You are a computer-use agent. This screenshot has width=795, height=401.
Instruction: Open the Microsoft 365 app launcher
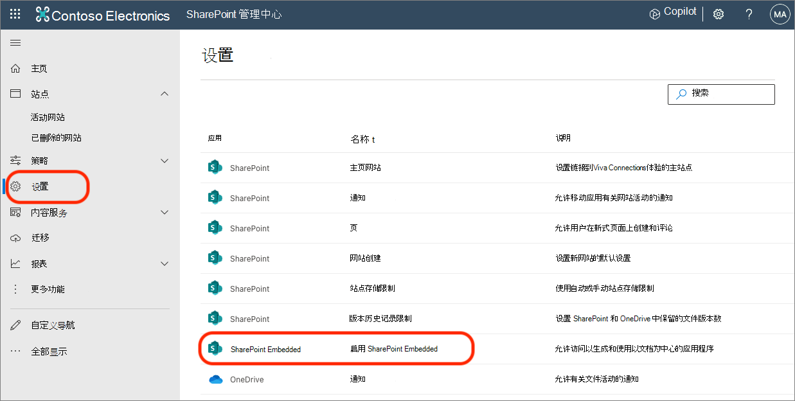(15, 13)
